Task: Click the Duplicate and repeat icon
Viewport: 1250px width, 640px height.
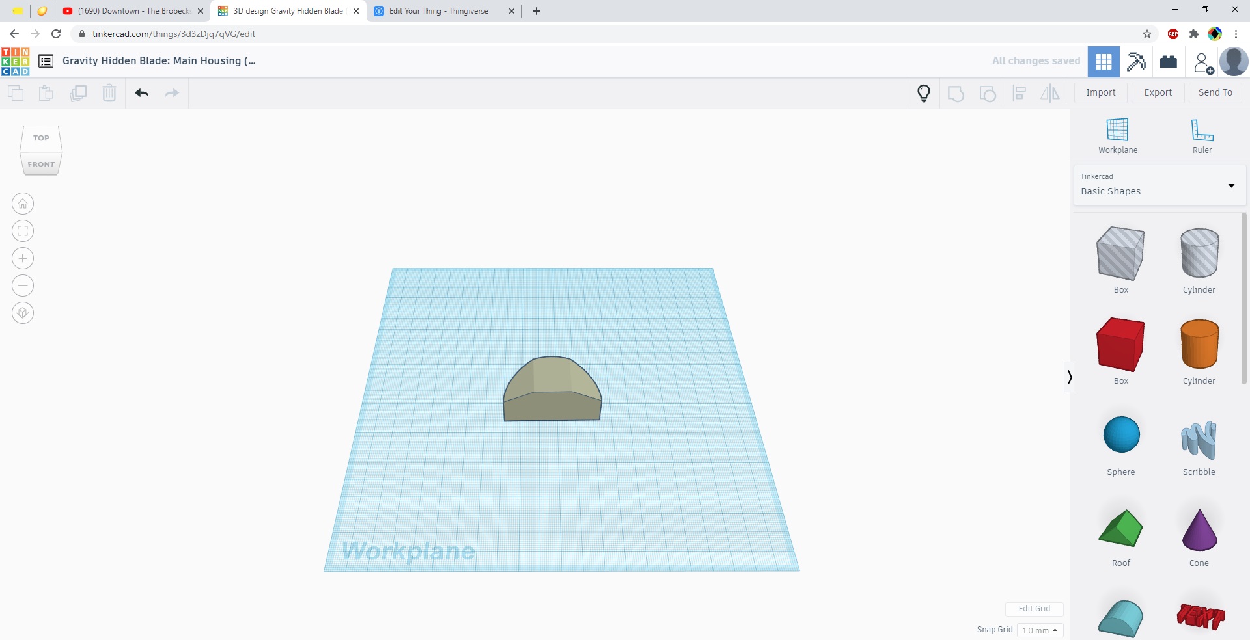Action: point(78,93)
